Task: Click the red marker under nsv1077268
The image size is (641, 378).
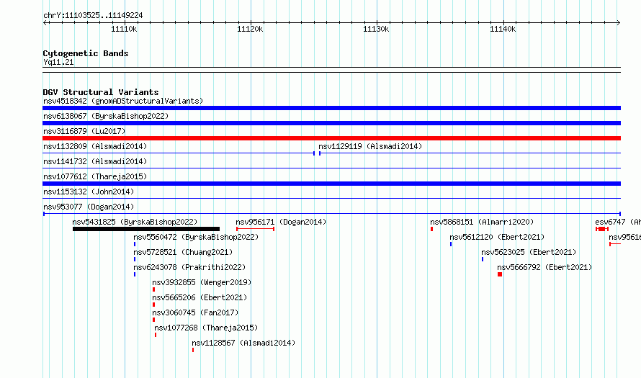Action: [156, 335]
